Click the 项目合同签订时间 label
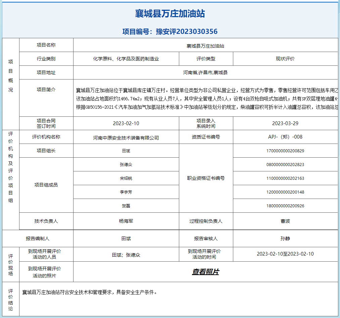 pos(46,123)
